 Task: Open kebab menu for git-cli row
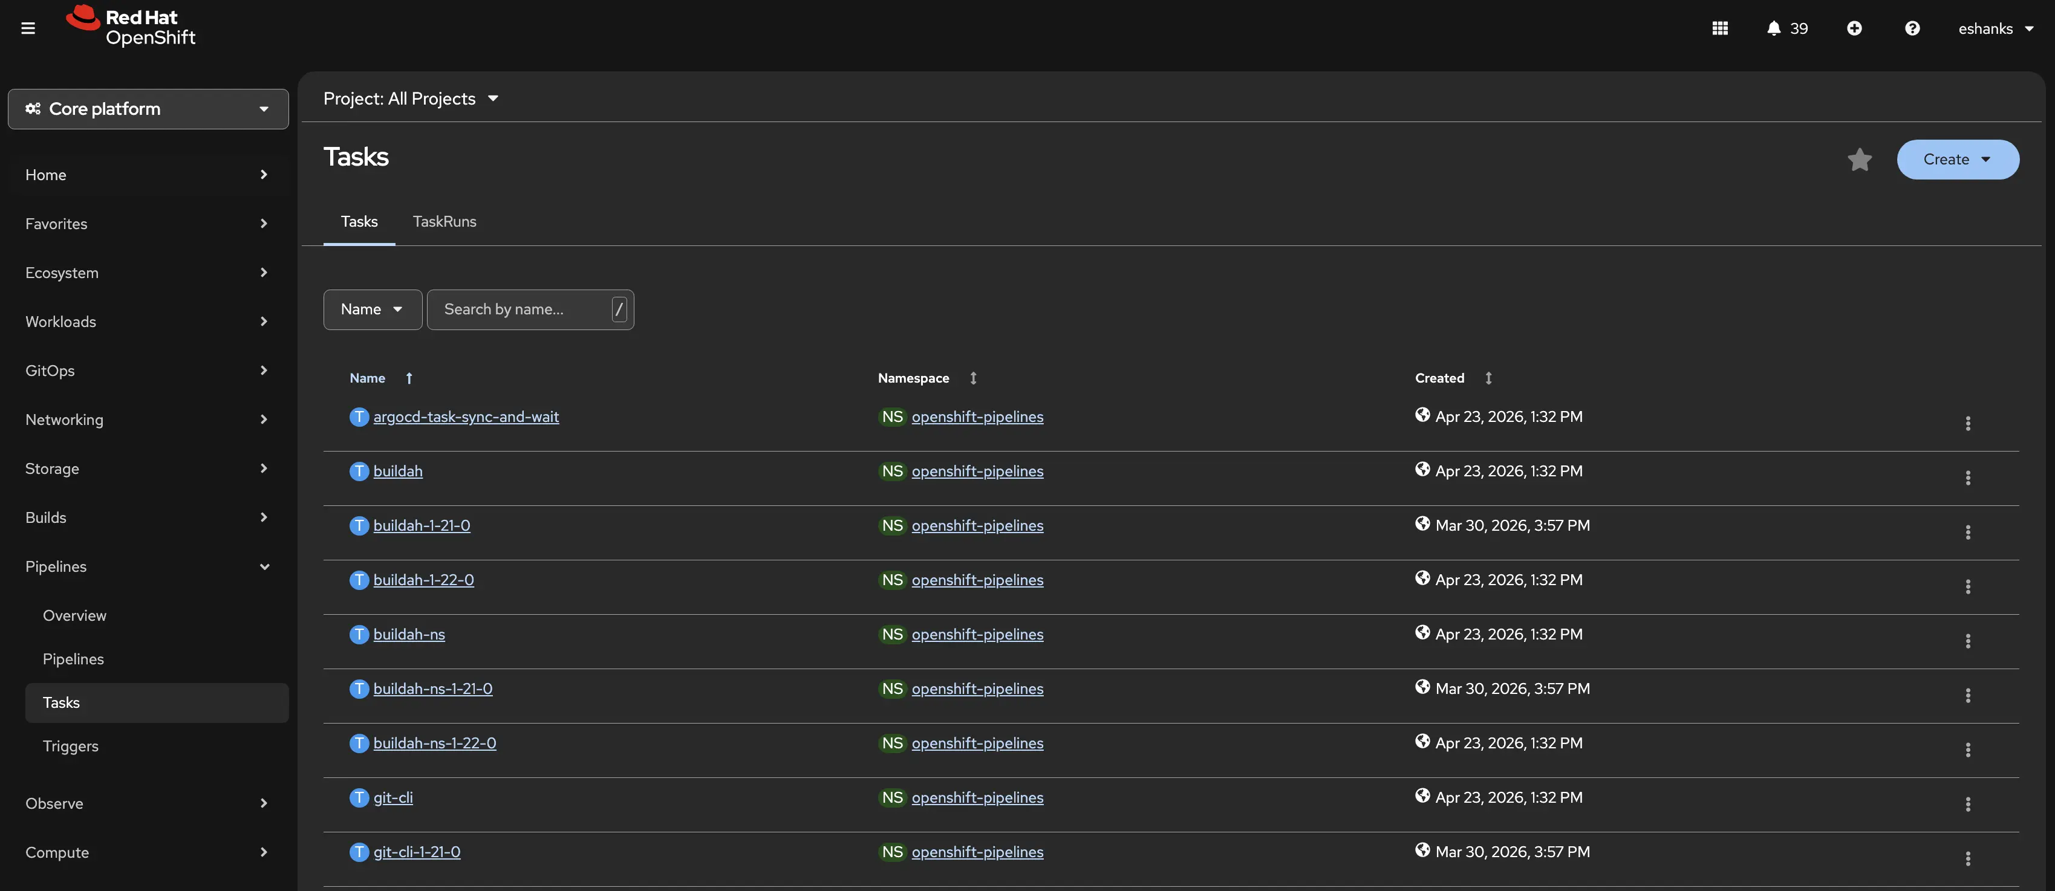coord(1968,804)
